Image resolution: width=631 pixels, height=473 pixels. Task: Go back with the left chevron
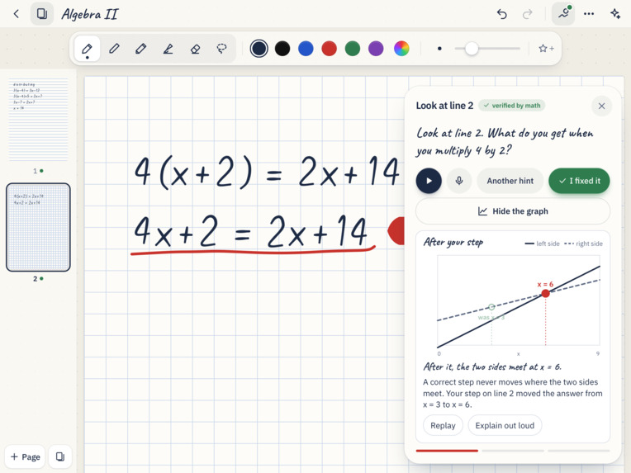tap(16, 14)
